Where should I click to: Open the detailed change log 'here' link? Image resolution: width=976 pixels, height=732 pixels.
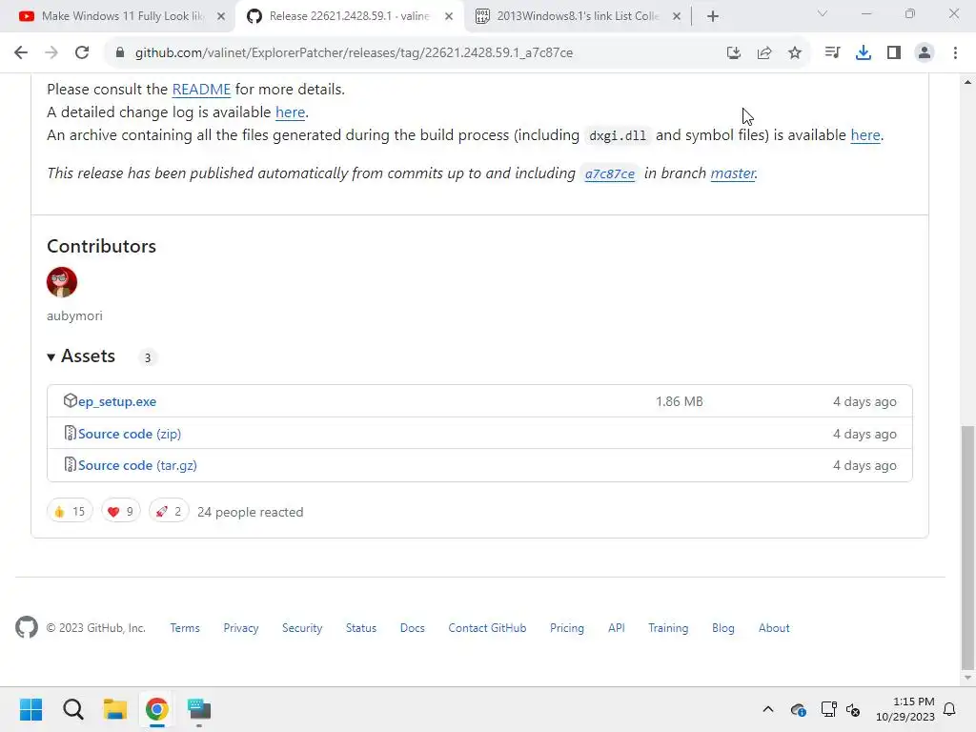click(290, 112)
